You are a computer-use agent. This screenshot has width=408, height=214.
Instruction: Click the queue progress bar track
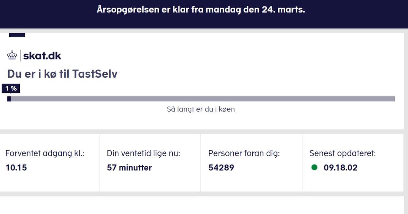point(204,99)
